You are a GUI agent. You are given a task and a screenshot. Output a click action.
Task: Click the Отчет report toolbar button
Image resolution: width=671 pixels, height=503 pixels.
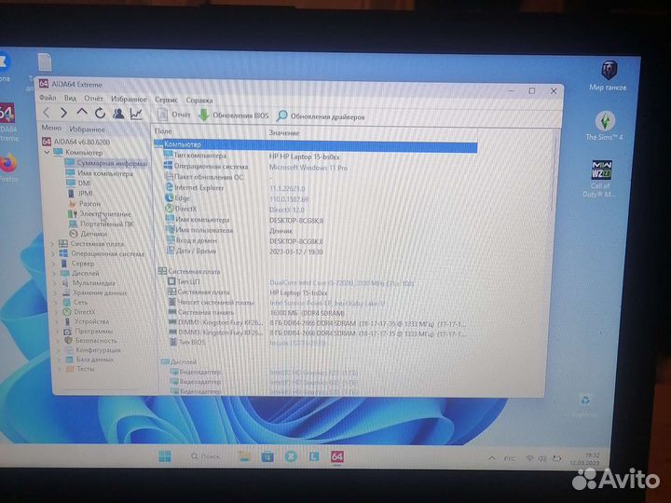(x=173, y=115)
